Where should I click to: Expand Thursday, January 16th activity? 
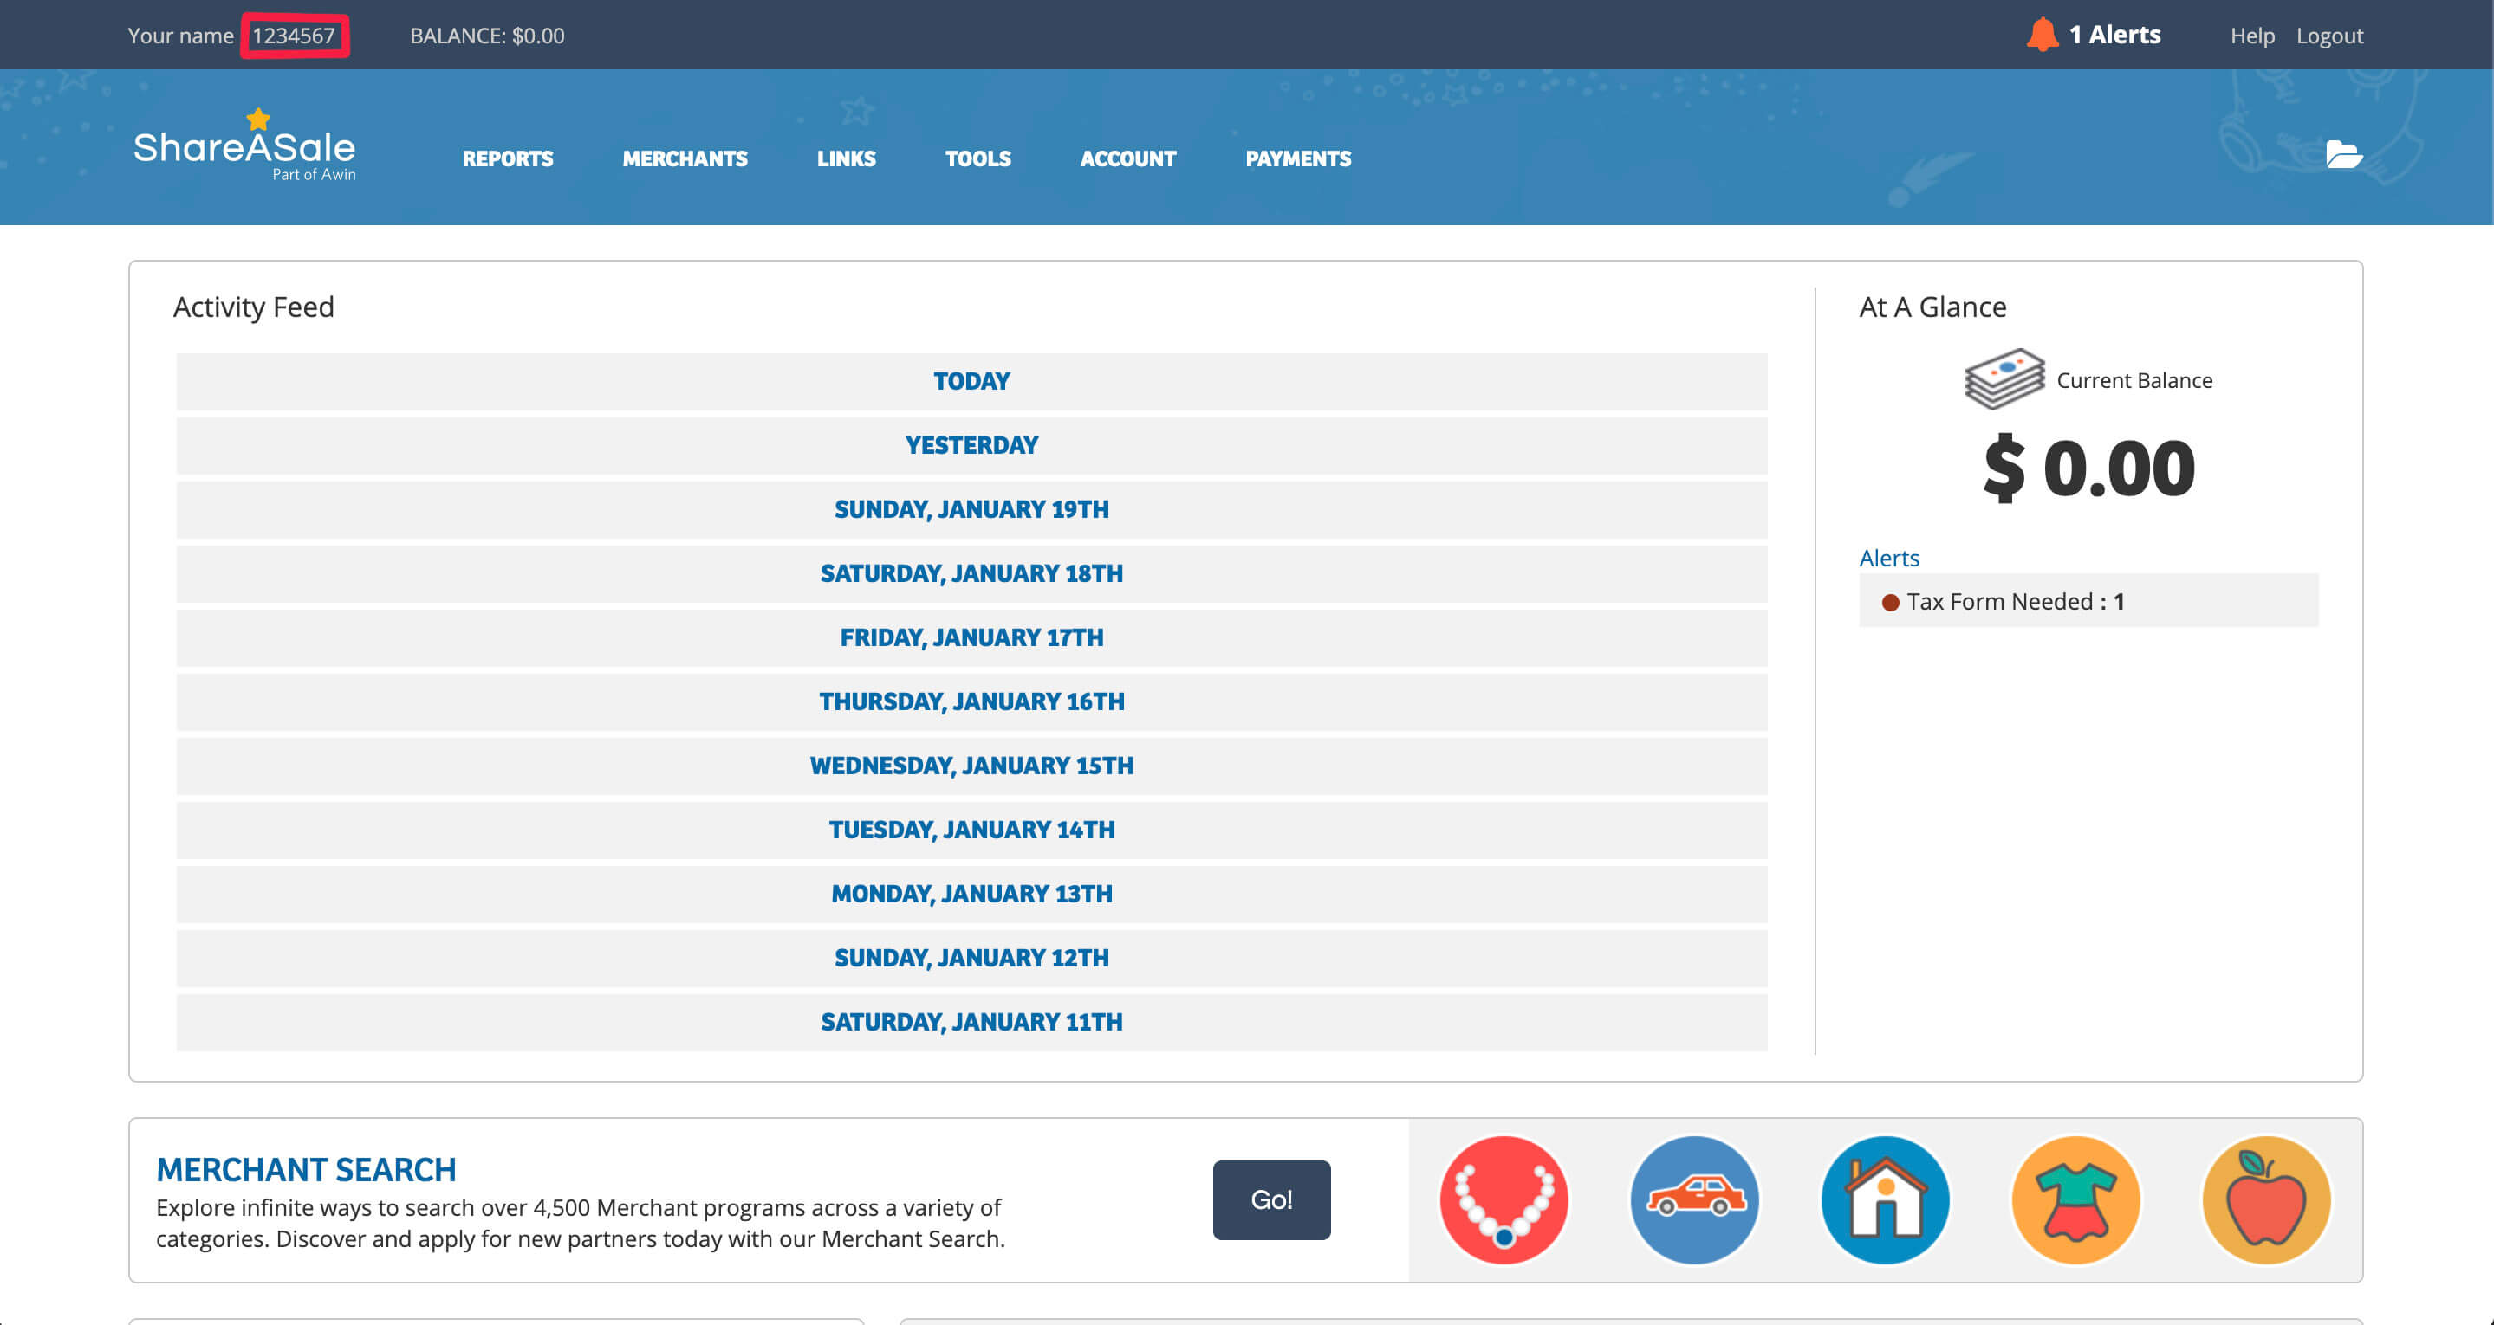click(x=971, y=701)
